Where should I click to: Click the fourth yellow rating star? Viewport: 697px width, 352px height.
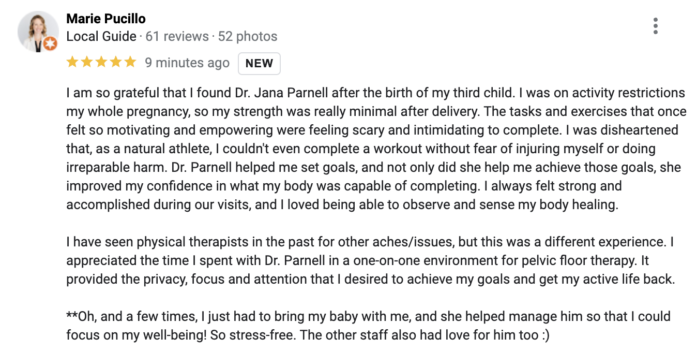(x=116, y=63)
